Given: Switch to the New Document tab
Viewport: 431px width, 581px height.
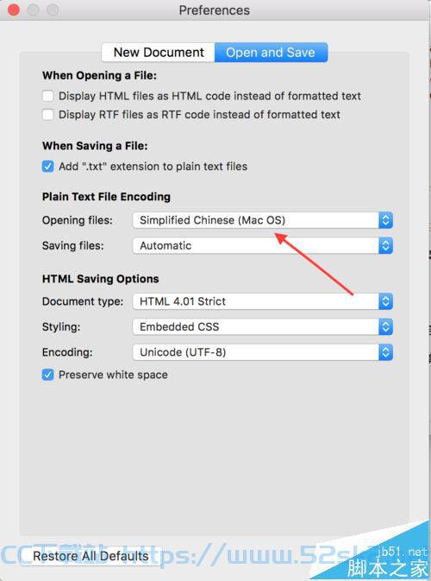Looking at the screenshot, I should pyautogui.click(x=159, y=53).
